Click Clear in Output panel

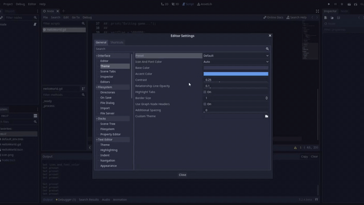point(315,157)
